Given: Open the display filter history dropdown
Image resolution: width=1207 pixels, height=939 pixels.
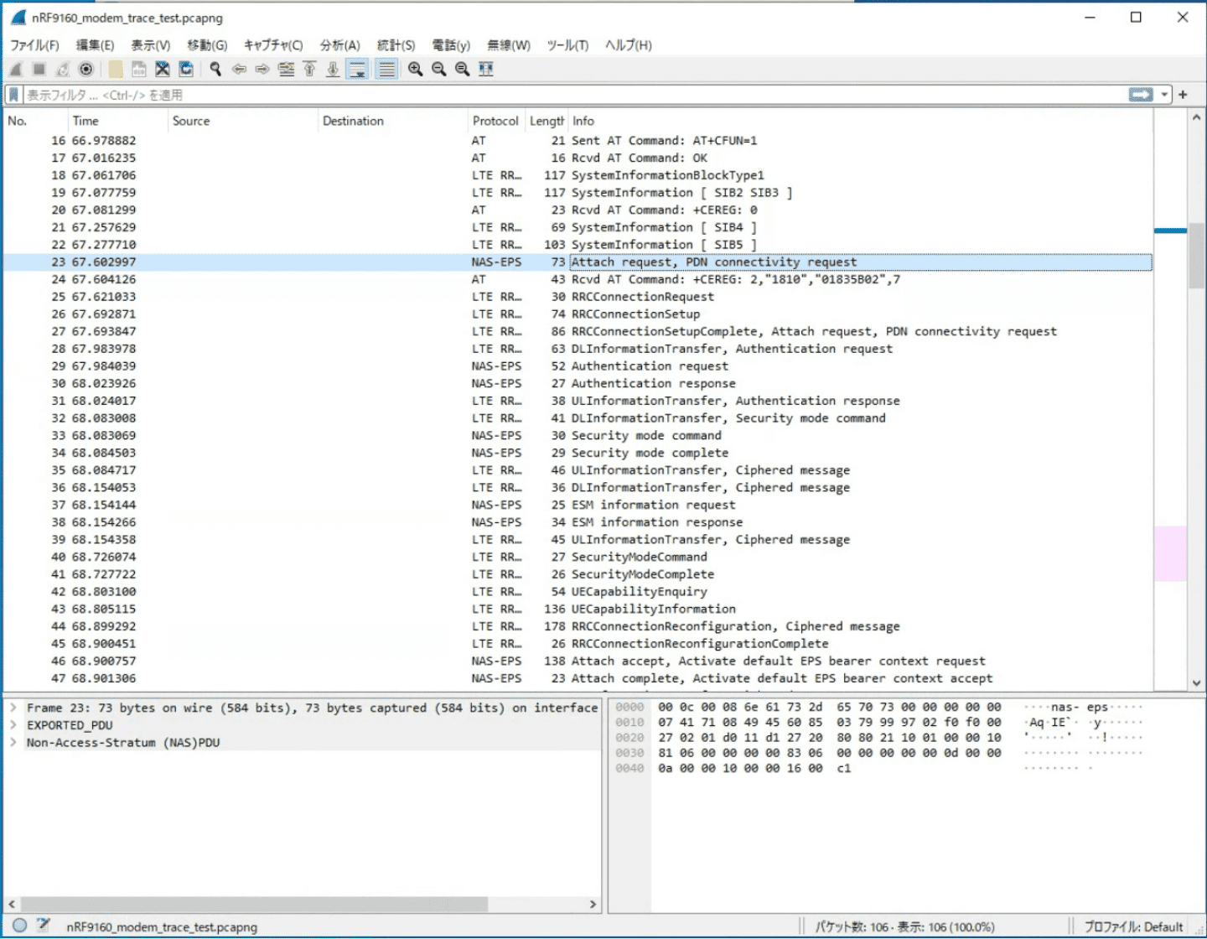Looking at the screenshot, I should (1164, 95).
